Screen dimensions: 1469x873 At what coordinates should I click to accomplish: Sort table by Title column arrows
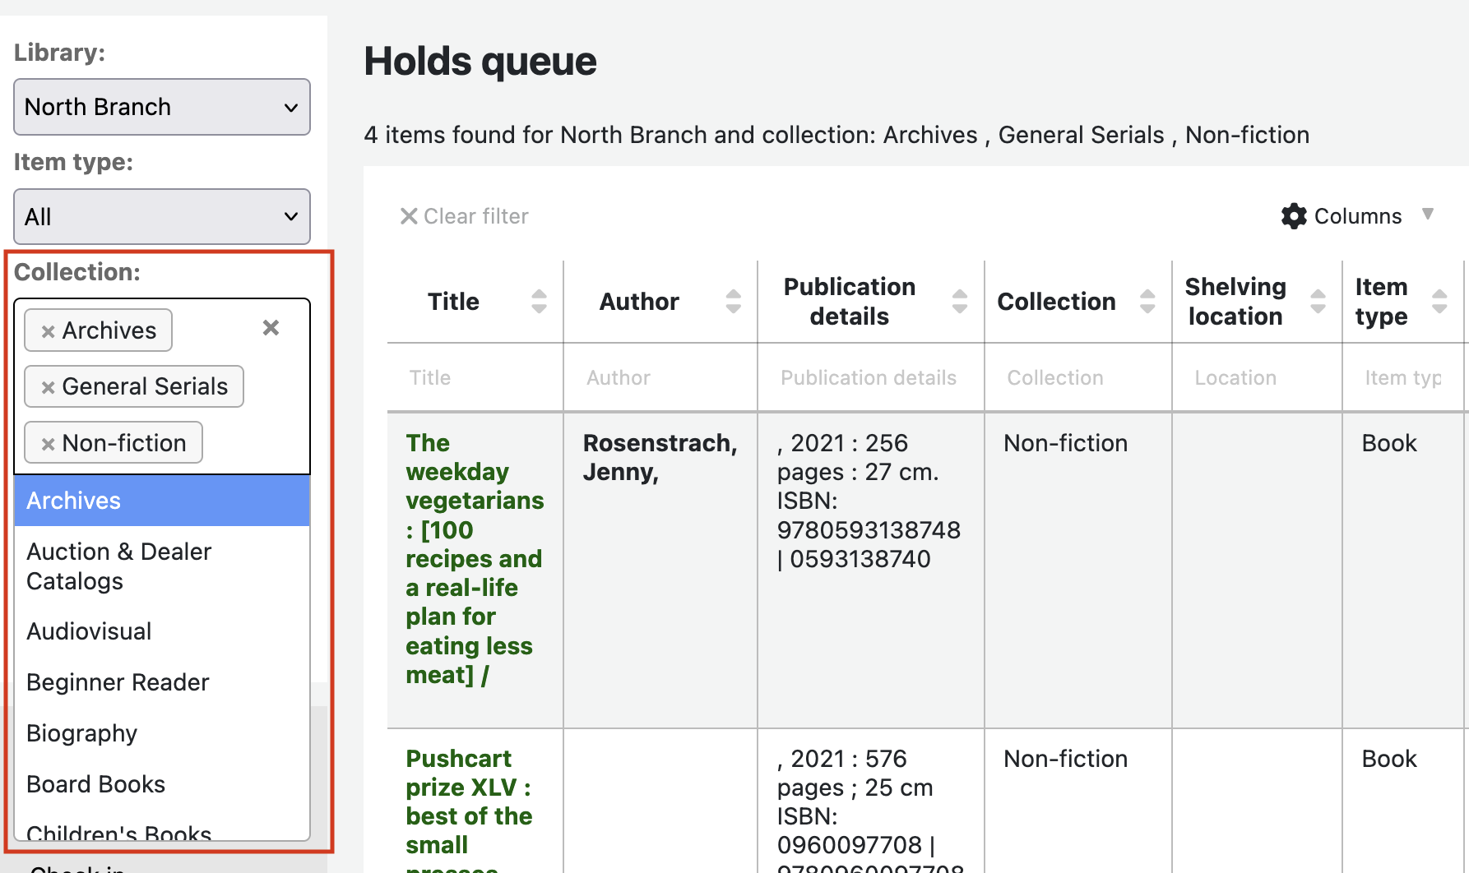[x=539, y=302]
